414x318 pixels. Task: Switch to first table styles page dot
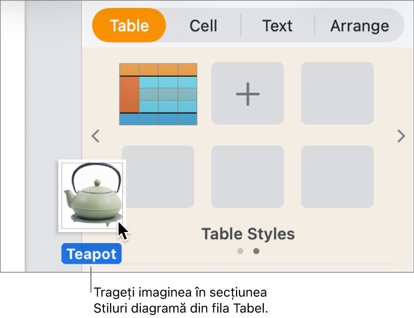coord(240,251)
